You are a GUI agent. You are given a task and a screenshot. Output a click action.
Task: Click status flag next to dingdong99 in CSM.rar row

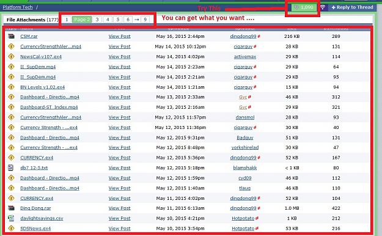tap(259, 36)
